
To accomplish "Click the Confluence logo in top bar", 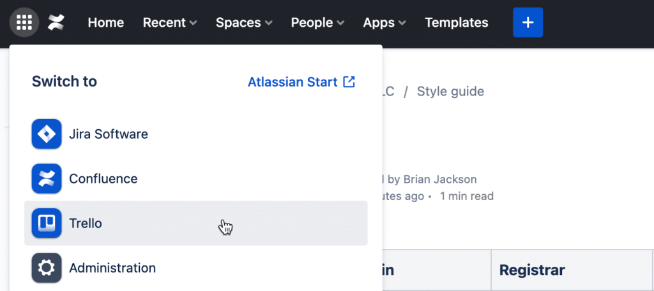I will tap(56, 22).
